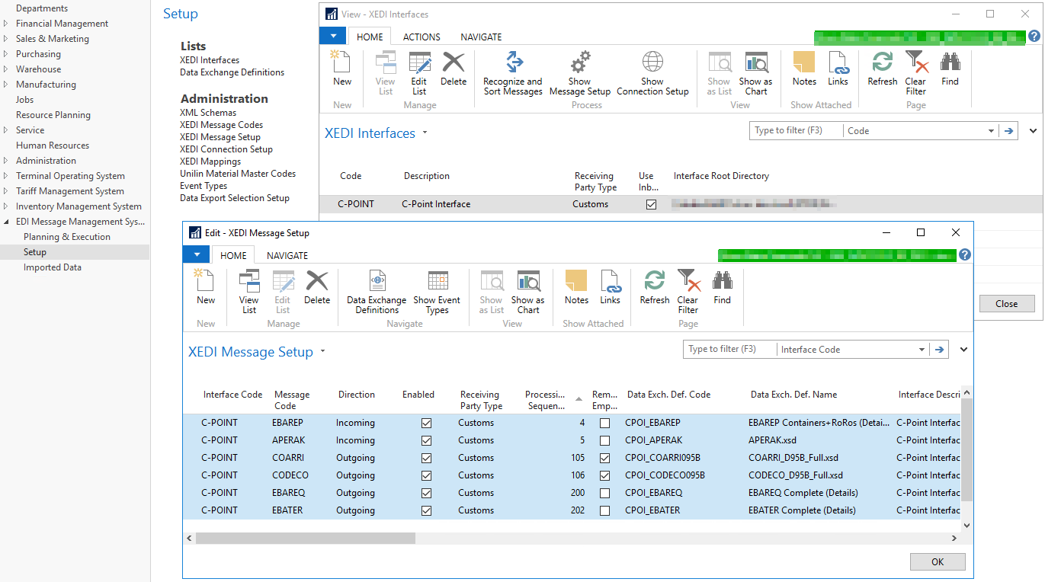Open XEDI Interfaces title dropdown arrow
The height and width of the screenshot is (582, 1045).
coord(425,133)
